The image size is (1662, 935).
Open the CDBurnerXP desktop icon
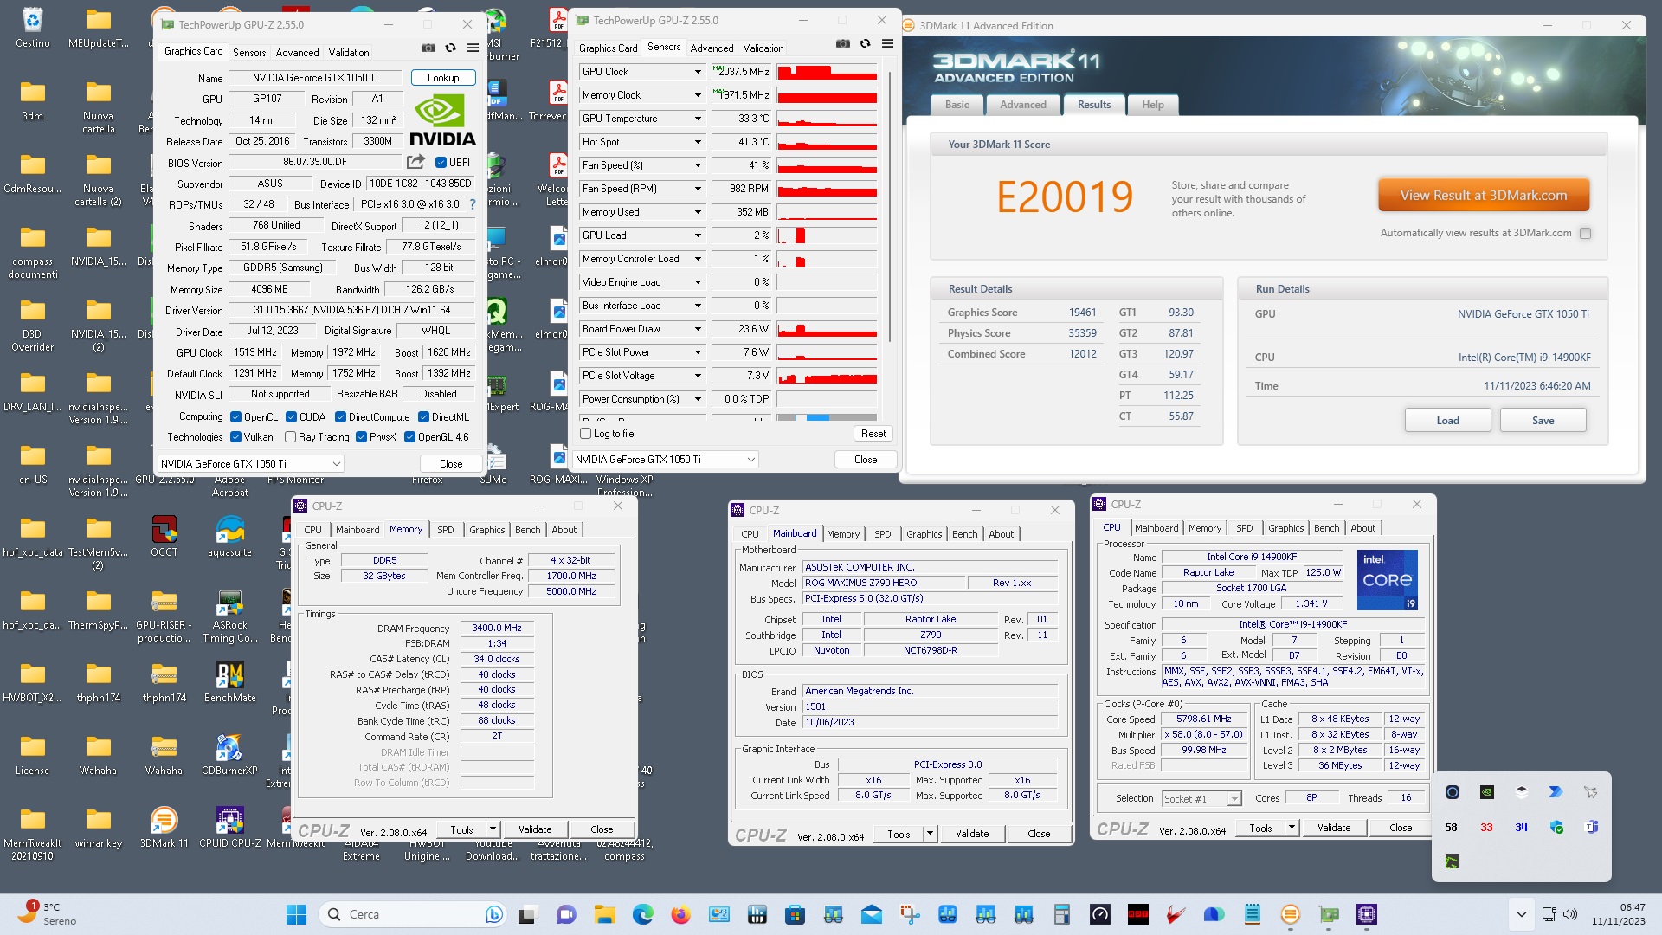229,755
